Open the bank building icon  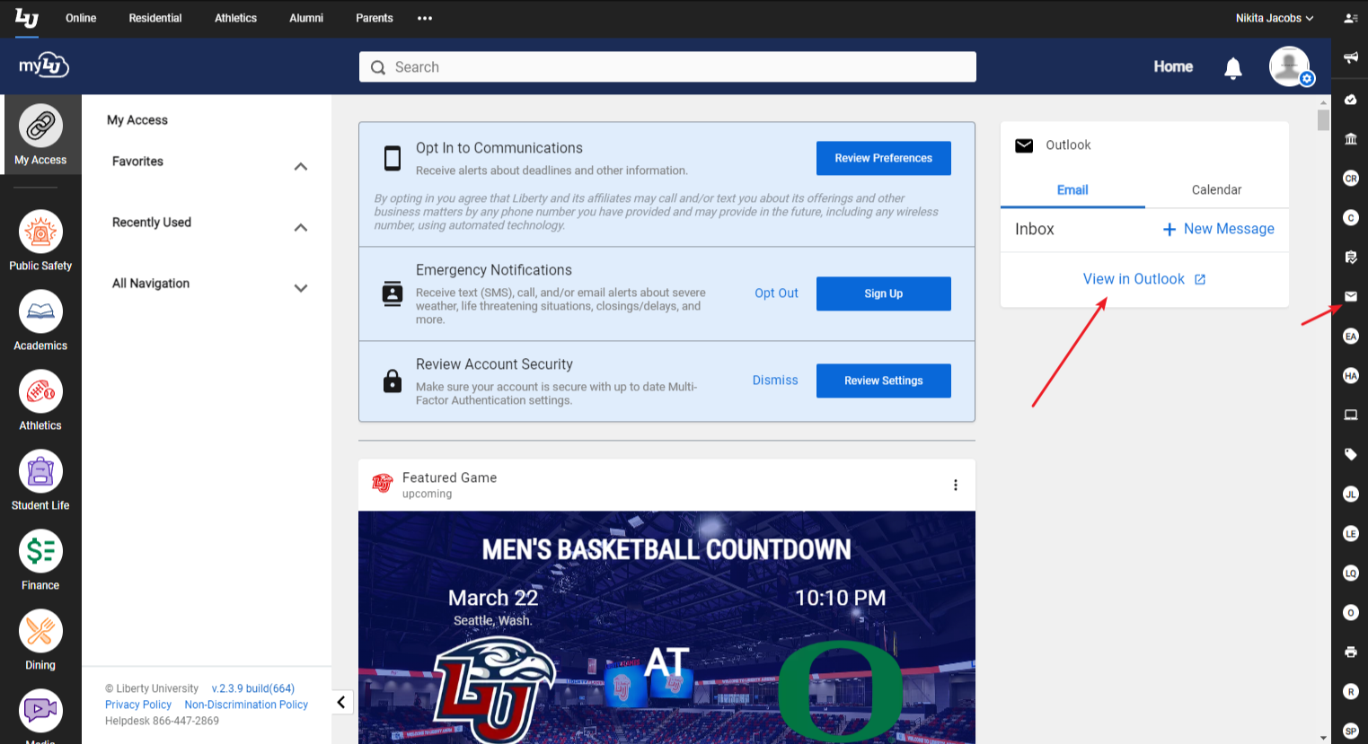[x=1350, y=138]
